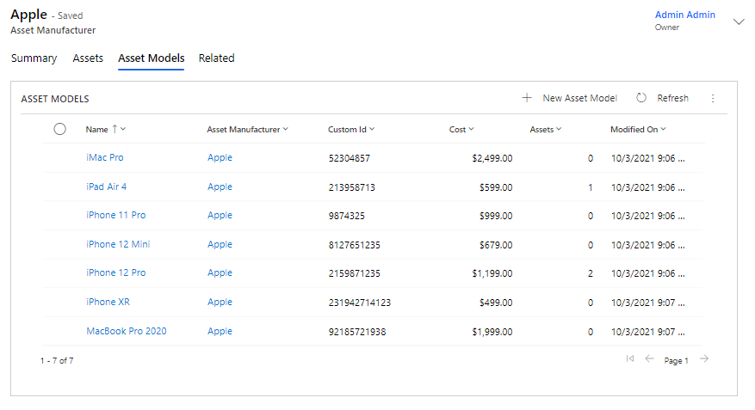Toggle the select all rows circle
Image resolution: width=755 pixels, height=410 pixels.
[59, 129]
